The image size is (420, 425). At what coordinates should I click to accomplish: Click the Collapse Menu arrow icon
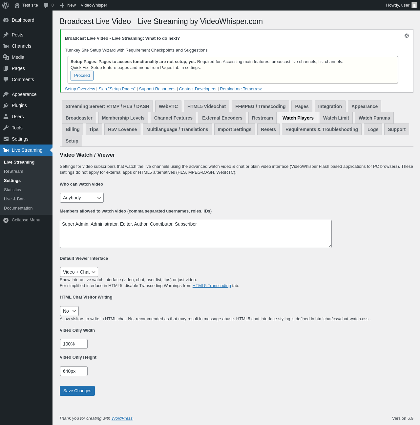point(6,220)
